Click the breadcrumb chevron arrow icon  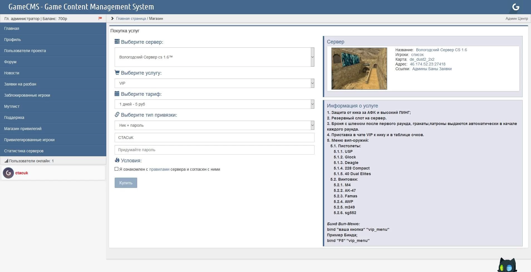pos(112,18)
